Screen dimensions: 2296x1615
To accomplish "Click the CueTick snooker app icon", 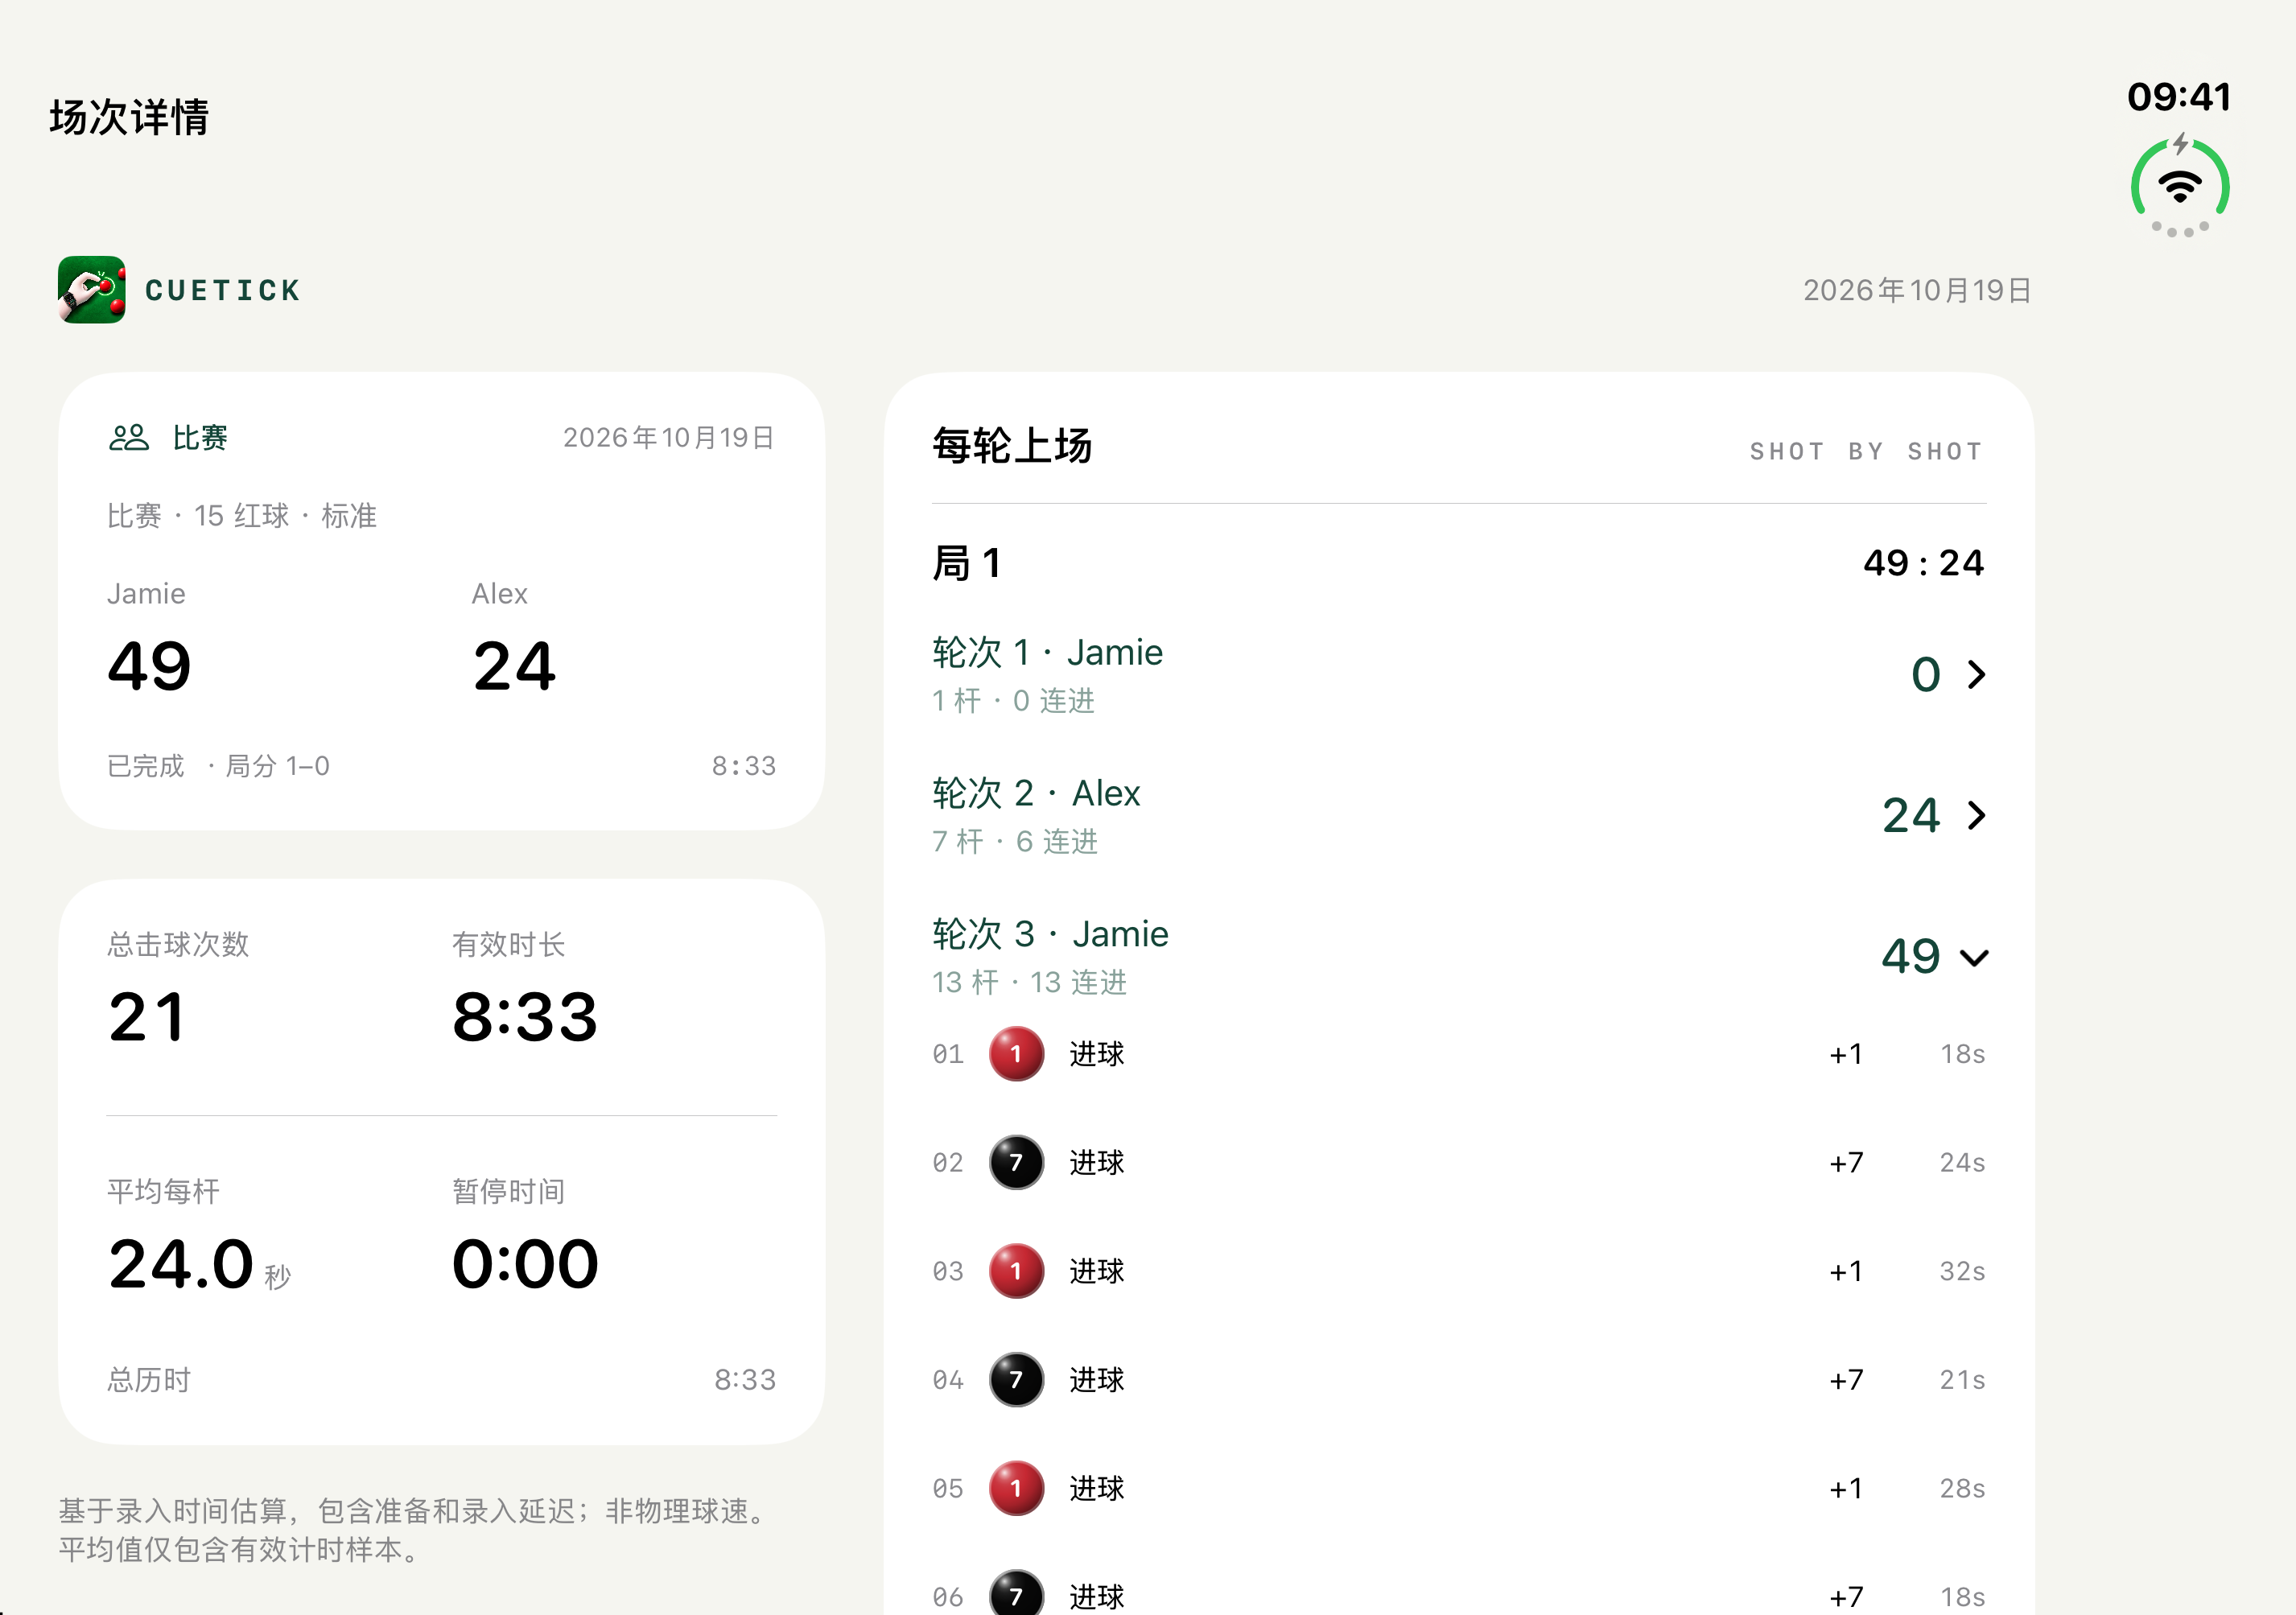I will (x=92, y=290).
